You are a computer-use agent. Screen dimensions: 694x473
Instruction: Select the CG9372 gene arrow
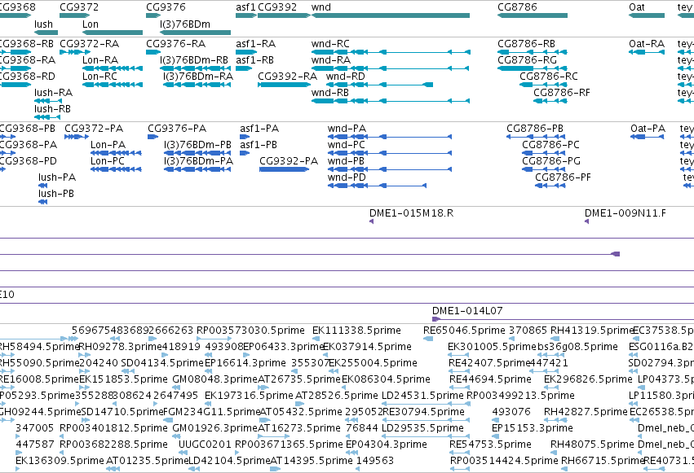click(75, 15)
